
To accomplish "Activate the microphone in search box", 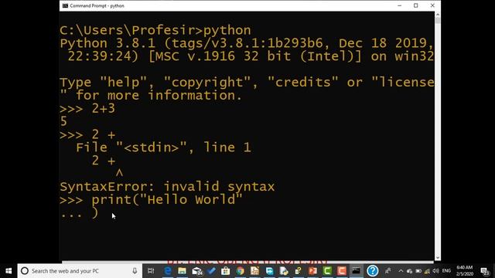I will pyautogui.click(x=135, y=271).
